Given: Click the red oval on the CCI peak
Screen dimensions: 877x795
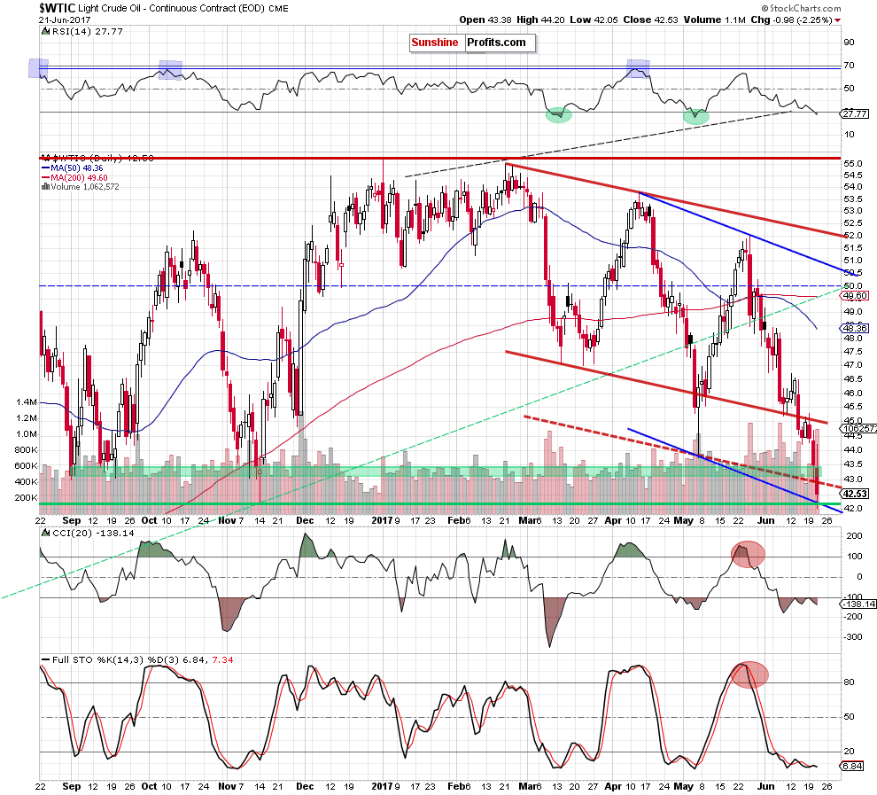Looking at the screenshot, I should (748, 554).
